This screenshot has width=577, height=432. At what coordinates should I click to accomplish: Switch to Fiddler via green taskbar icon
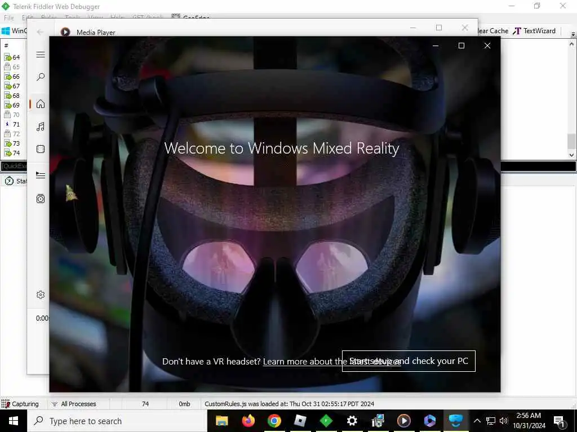(326, 421)
